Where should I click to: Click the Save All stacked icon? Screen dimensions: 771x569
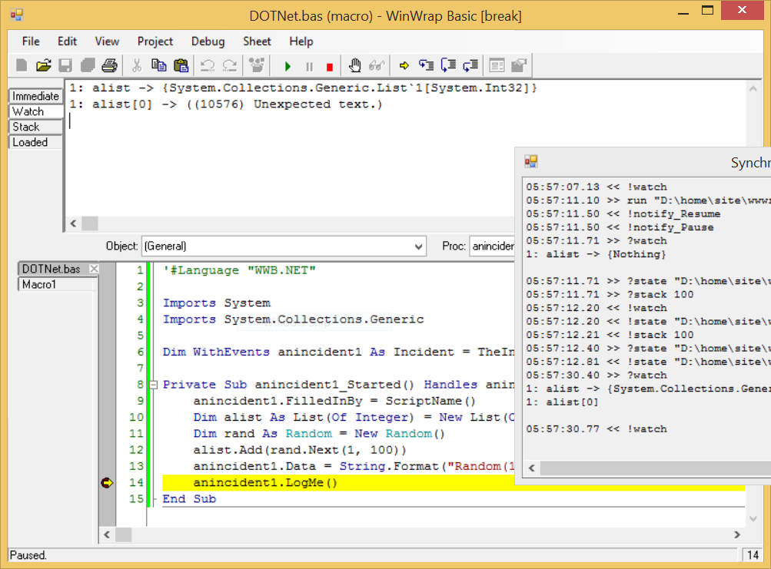pyautogui.click(x=88, y=65)
